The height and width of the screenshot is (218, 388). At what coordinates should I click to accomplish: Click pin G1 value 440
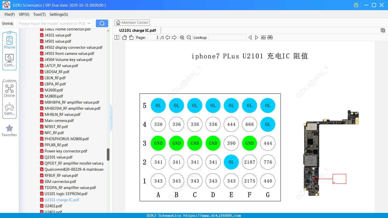click(268, 181)
